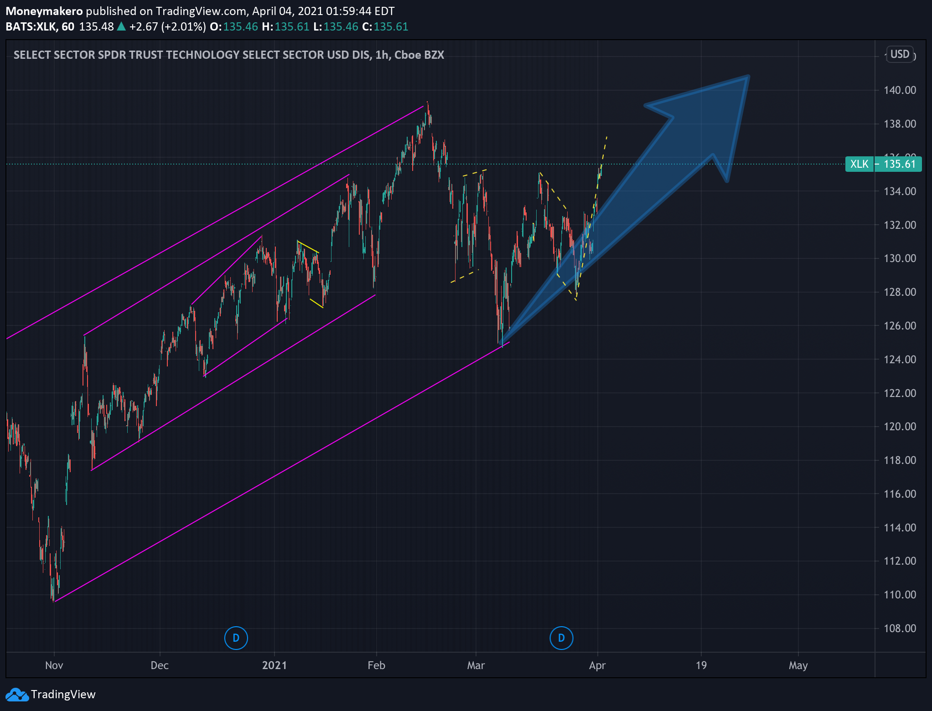
Task: Click the 2021 label on time axis
Action: pos(274,665)
